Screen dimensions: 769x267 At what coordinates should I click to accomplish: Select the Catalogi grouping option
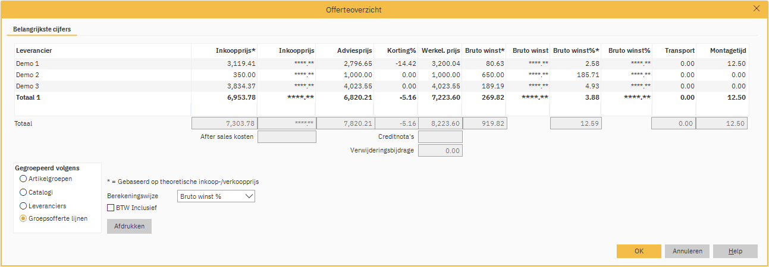coord(23,192)
